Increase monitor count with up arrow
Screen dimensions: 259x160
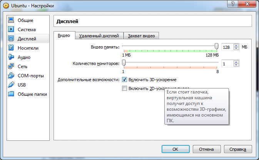[x=236, y=62]
